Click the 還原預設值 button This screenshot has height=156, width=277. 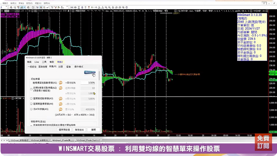tap(64, 130)
